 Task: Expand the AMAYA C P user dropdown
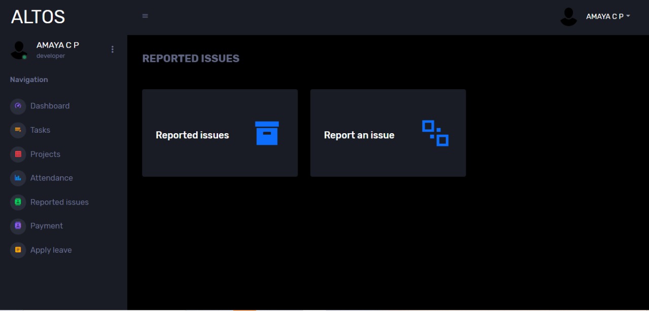click(607, 17)
